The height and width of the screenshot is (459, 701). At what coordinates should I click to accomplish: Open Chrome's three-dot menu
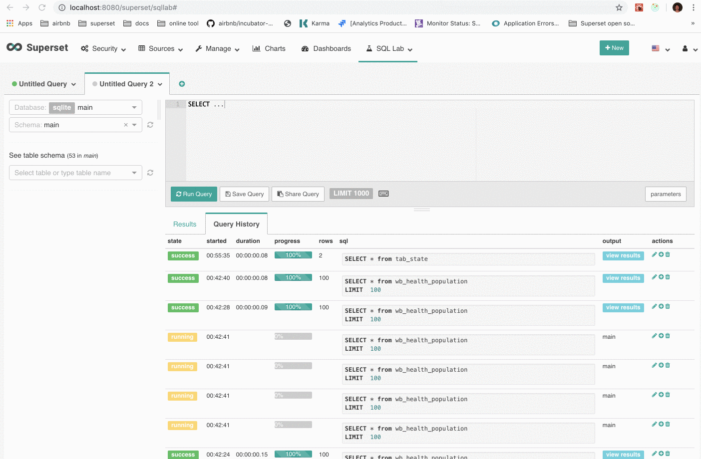pyautogui.click(x=694, y=7)
